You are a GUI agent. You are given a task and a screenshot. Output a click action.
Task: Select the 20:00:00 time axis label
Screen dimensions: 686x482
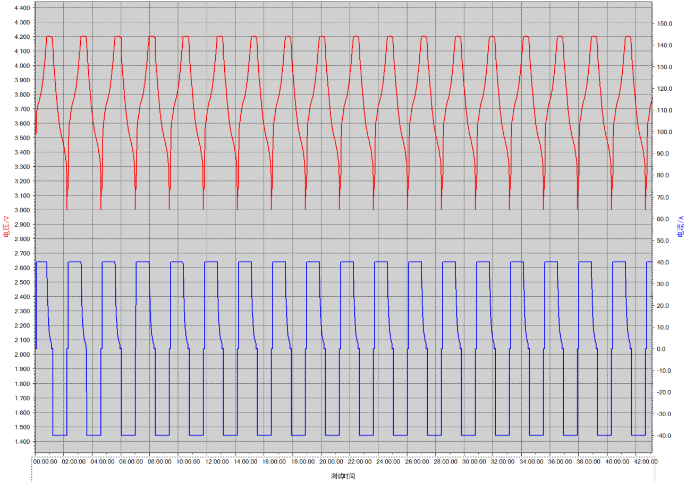(x=331, y=462)
